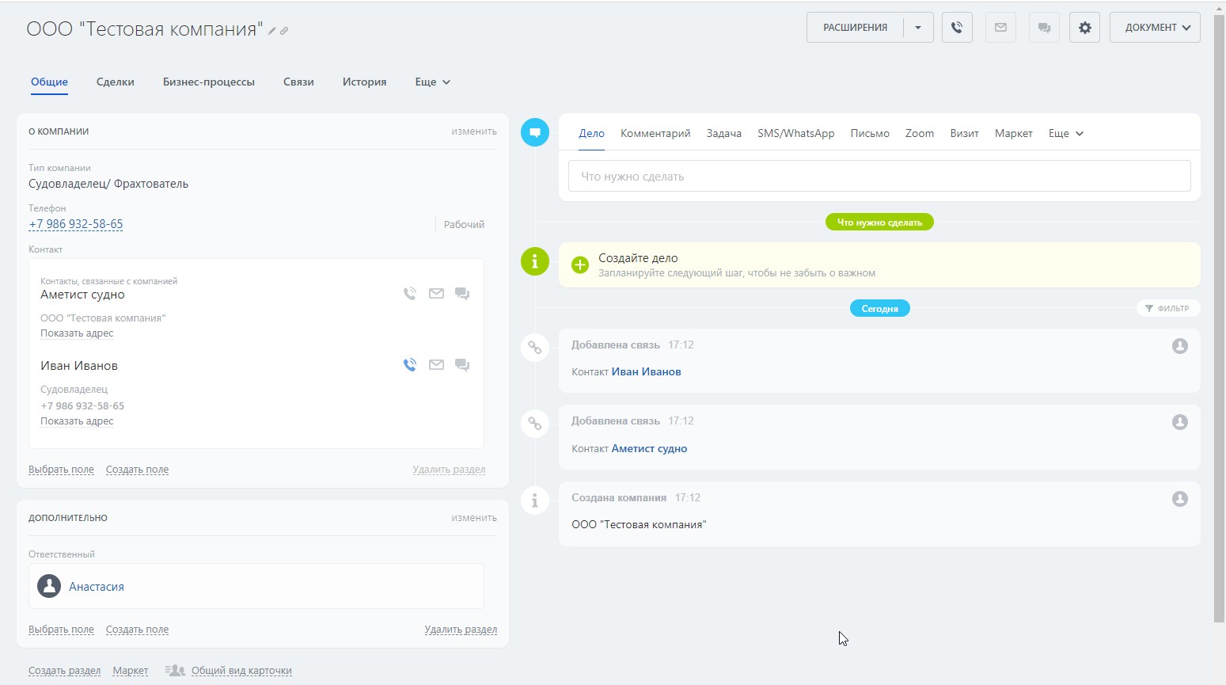Click green plus icon to create дело

point(580,265)
